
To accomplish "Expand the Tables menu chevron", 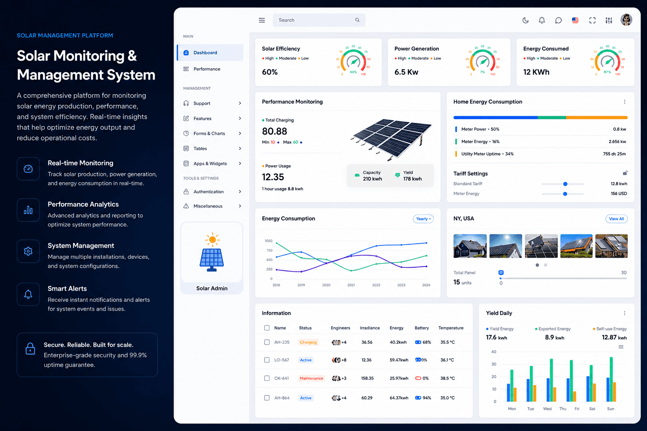I will (x=240, y=149).
